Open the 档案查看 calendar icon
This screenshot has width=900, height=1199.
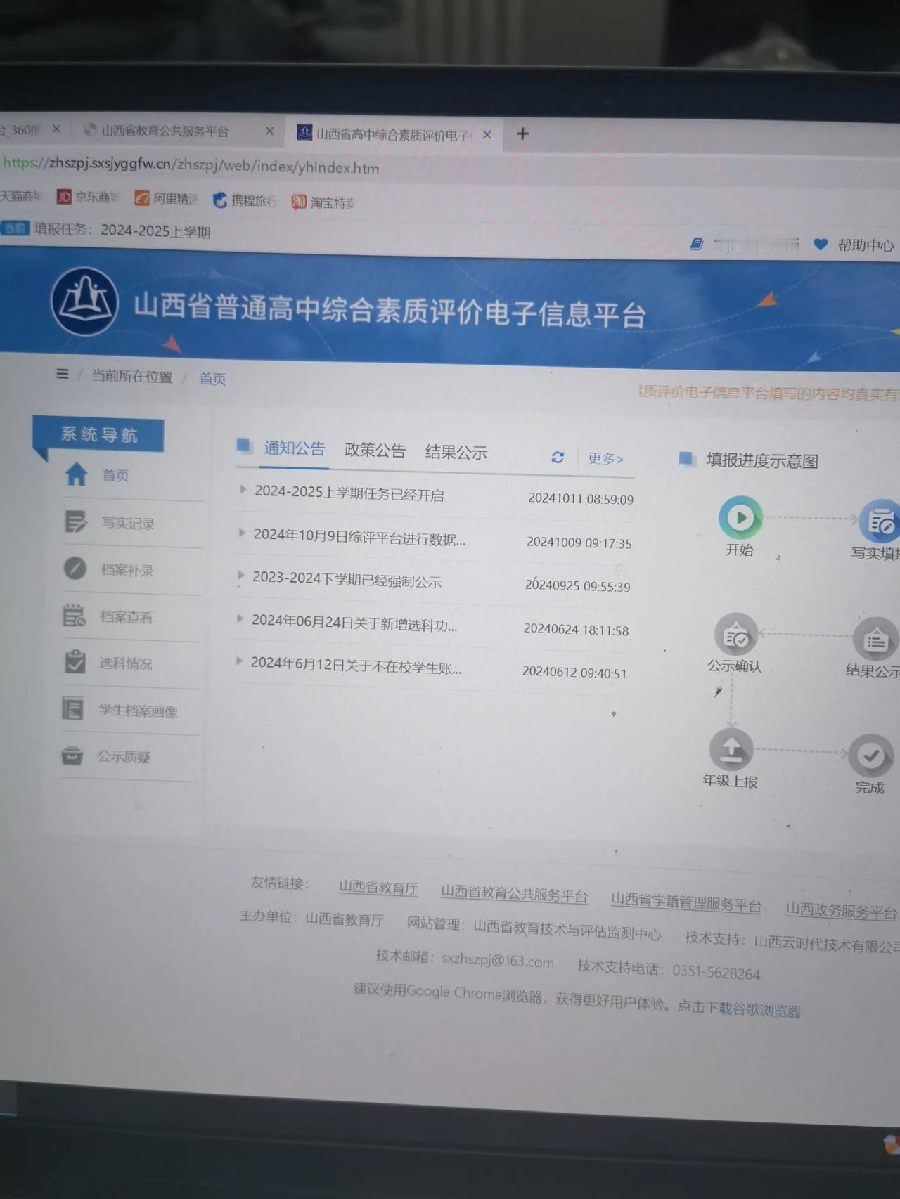pos(74,615)
